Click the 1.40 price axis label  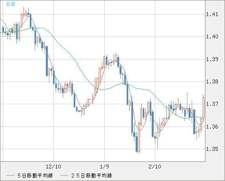(212, 36)
